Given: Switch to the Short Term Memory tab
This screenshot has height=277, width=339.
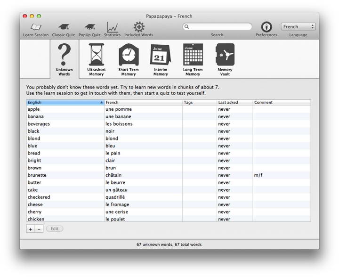Looking at the screenshot, I should tap(129, 59).
